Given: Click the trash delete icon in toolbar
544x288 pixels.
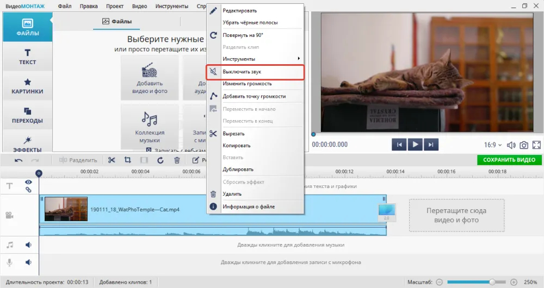Looking at the screenshot, I should coord(177,160).
